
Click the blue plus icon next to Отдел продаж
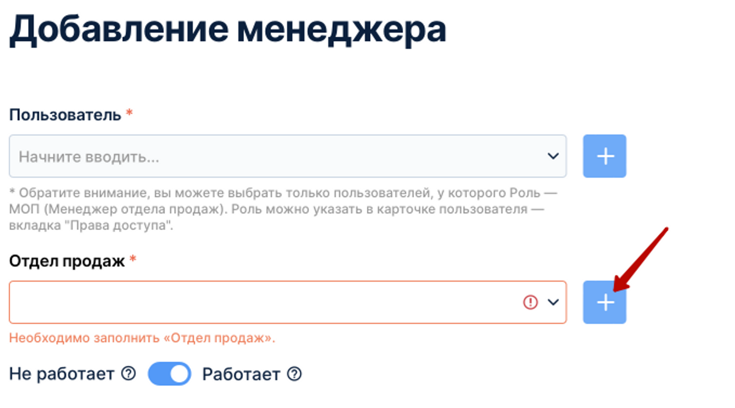[605, 302]
